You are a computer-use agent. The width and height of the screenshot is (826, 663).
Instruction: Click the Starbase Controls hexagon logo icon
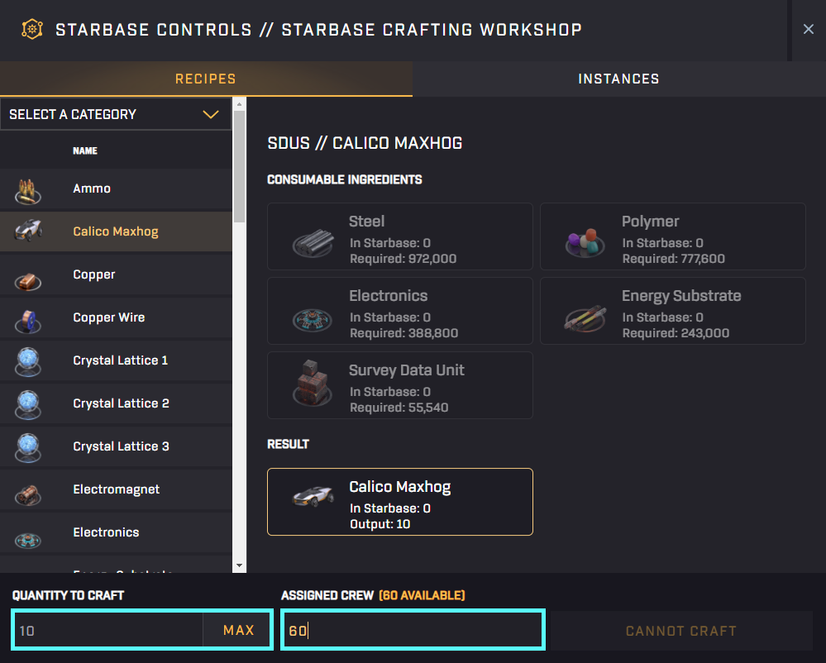[31, 30]
